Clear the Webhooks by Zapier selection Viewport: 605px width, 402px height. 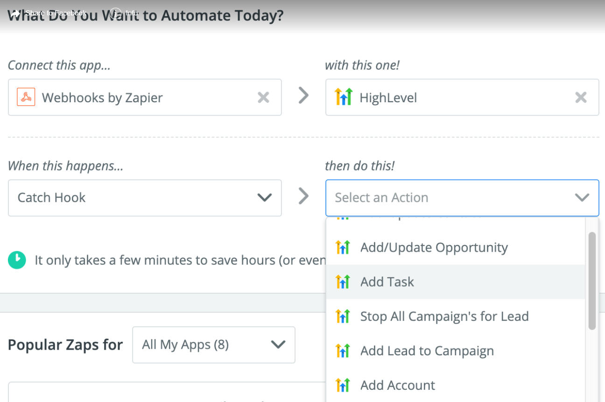pos(264,97)
